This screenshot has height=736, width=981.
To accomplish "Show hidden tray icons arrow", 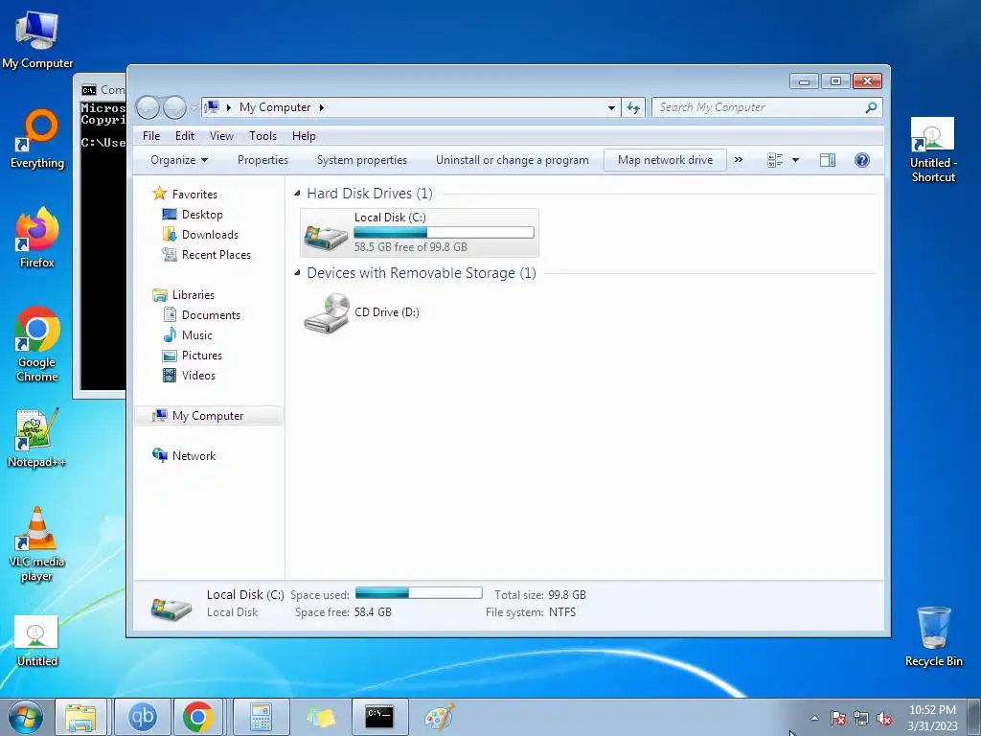I will 814,718.
